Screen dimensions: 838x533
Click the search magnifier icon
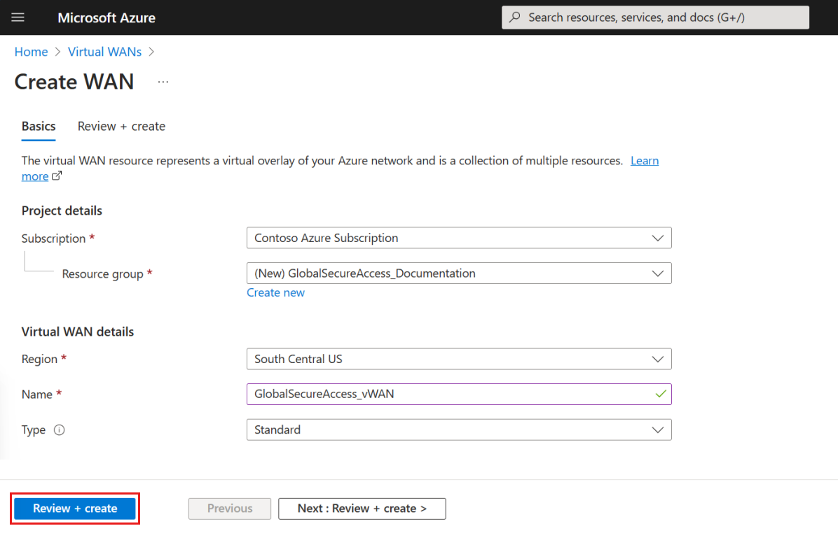(x=515, y=17)
